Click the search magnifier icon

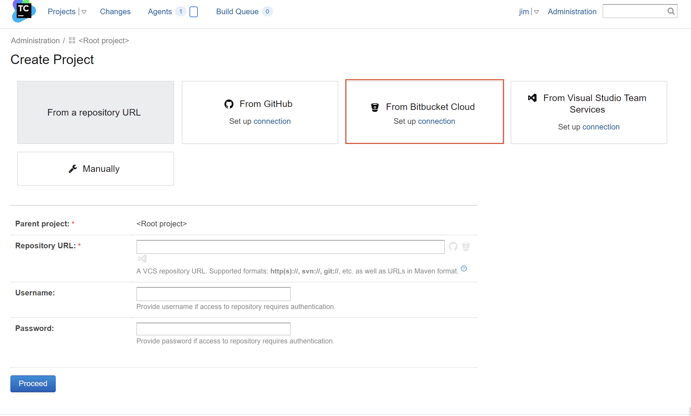(671, 11)
